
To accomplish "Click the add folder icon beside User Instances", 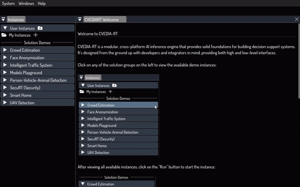I will coord(40,28).
